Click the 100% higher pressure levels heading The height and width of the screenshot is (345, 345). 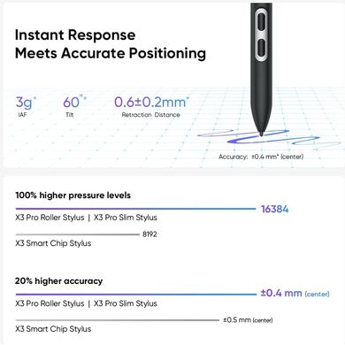coord(73,195)
